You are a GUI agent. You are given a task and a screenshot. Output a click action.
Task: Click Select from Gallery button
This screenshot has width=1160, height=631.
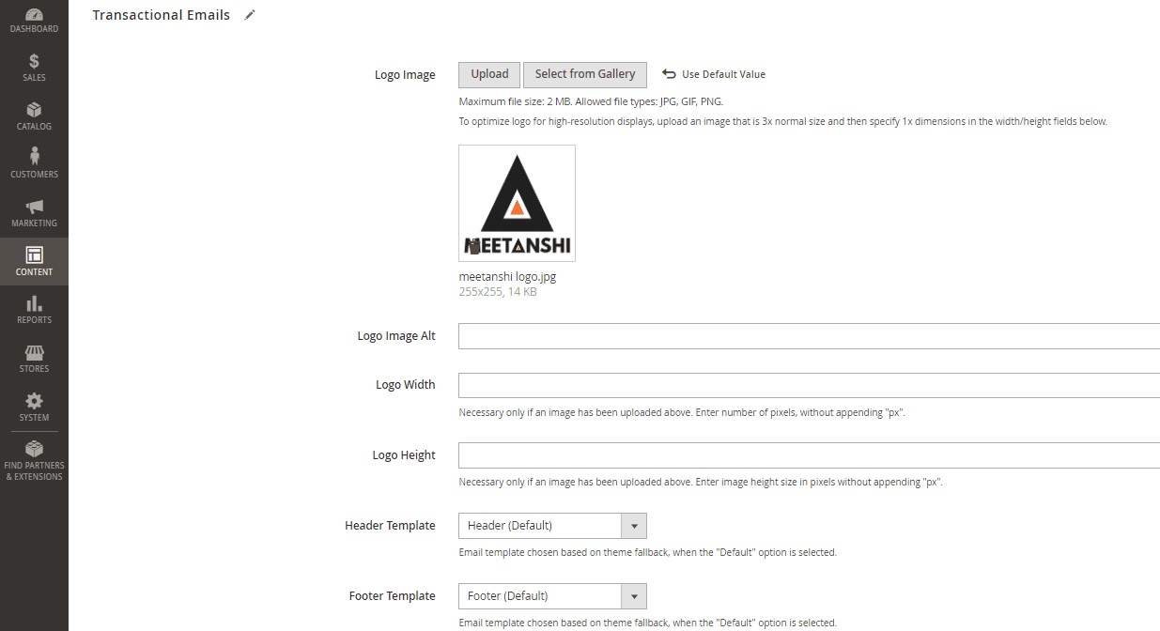coord(585,74)
